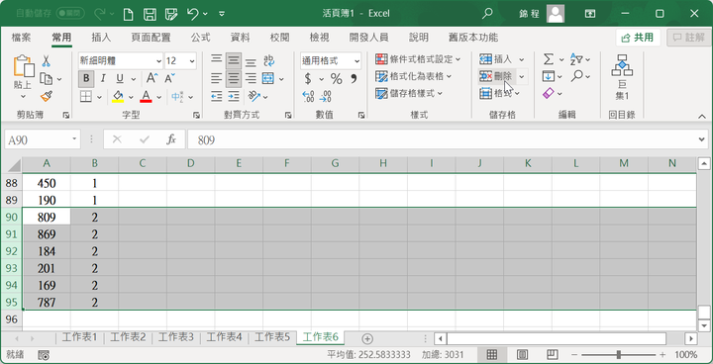Click Decrease Decimal icon
Viewport: 713px width, 364px height.
[326, 96]
